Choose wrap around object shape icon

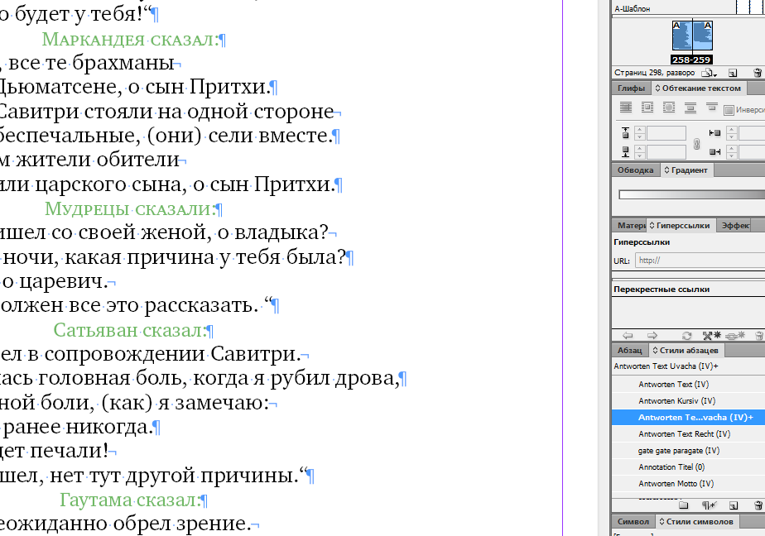668,108
